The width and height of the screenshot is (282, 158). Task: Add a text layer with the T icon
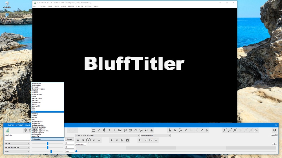click(x=109, y=130)
